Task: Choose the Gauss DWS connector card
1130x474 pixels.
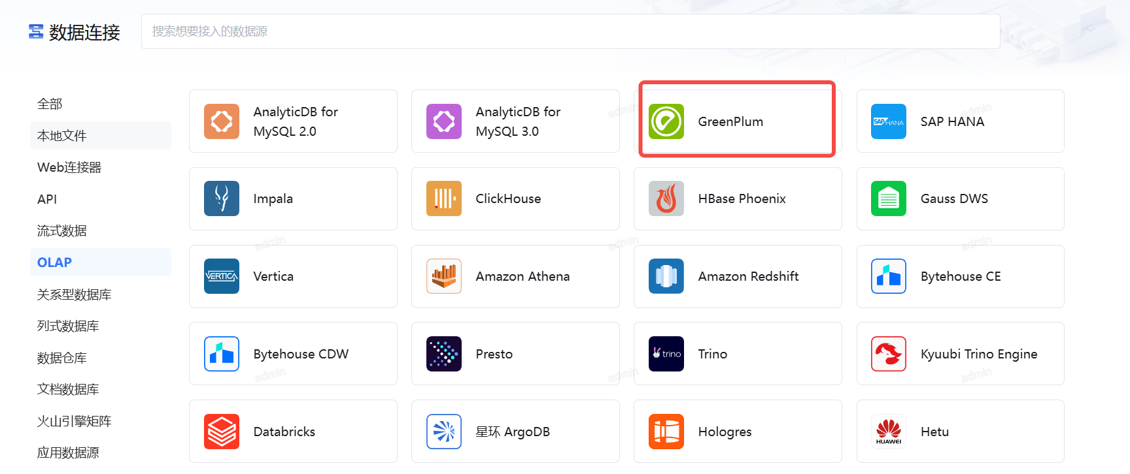Action: point(960,198)
